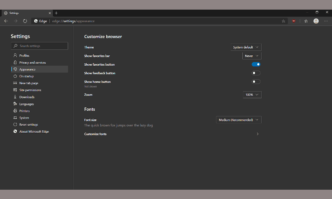Viewport: 332px width, 199px height.
Task: Click the 'Customize browser' heading
Action: click(103, 36)
